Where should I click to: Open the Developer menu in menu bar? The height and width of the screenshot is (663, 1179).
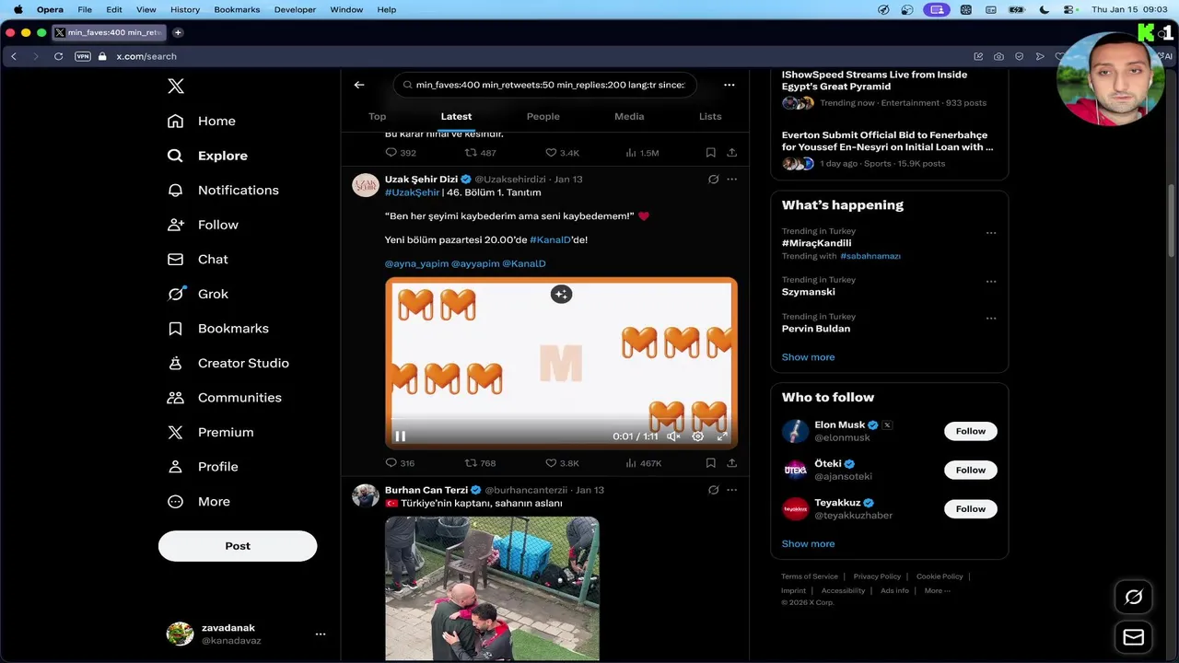(x=295, y=9)
